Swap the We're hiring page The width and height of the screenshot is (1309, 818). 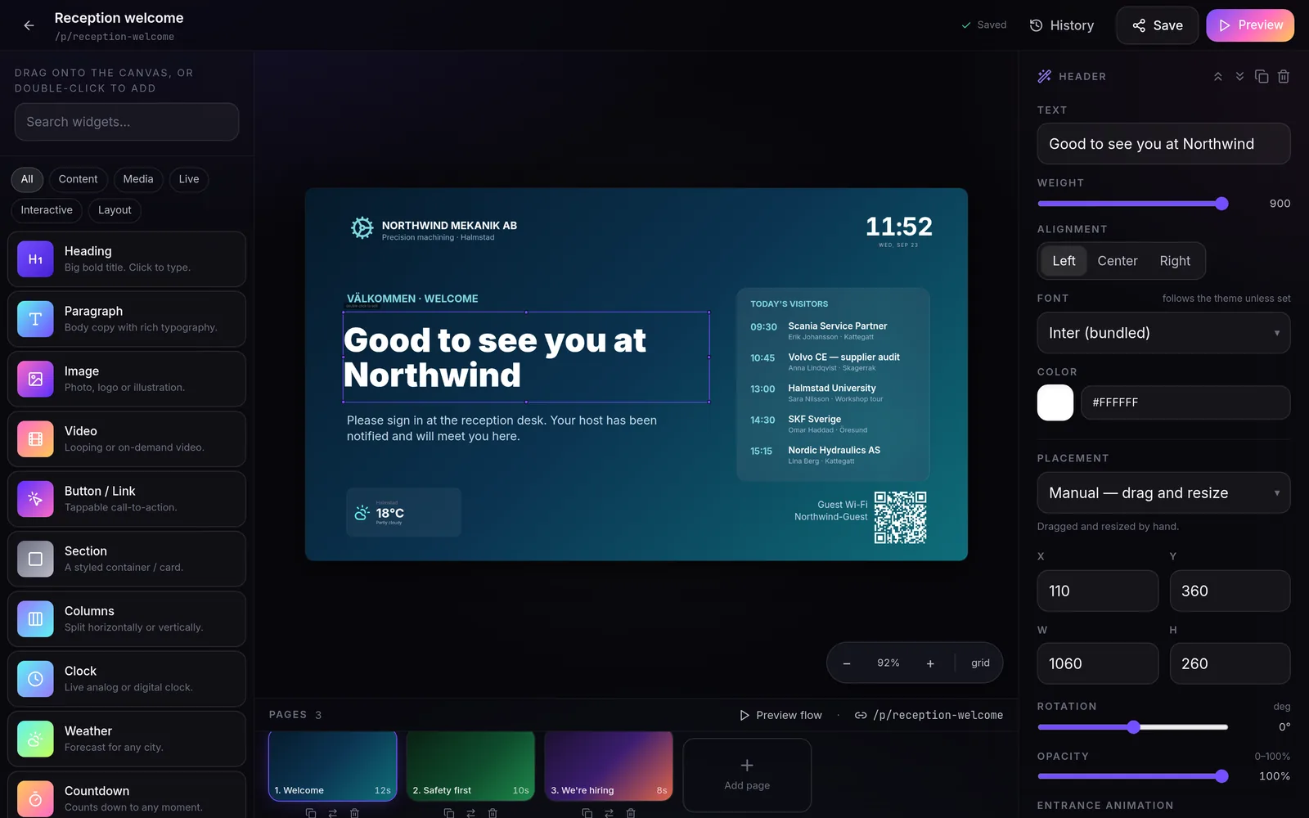pos(609,812)
